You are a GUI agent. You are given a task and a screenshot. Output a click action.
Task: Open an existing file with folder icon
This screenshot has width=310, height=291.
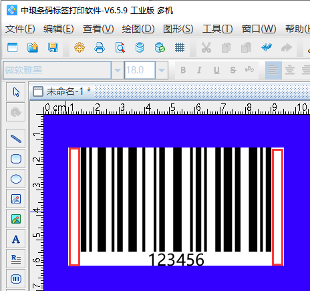pos(33,47)
